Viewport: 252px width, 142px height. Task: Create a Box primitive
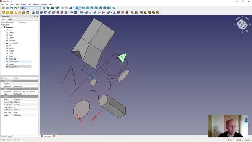pos(3,12)
